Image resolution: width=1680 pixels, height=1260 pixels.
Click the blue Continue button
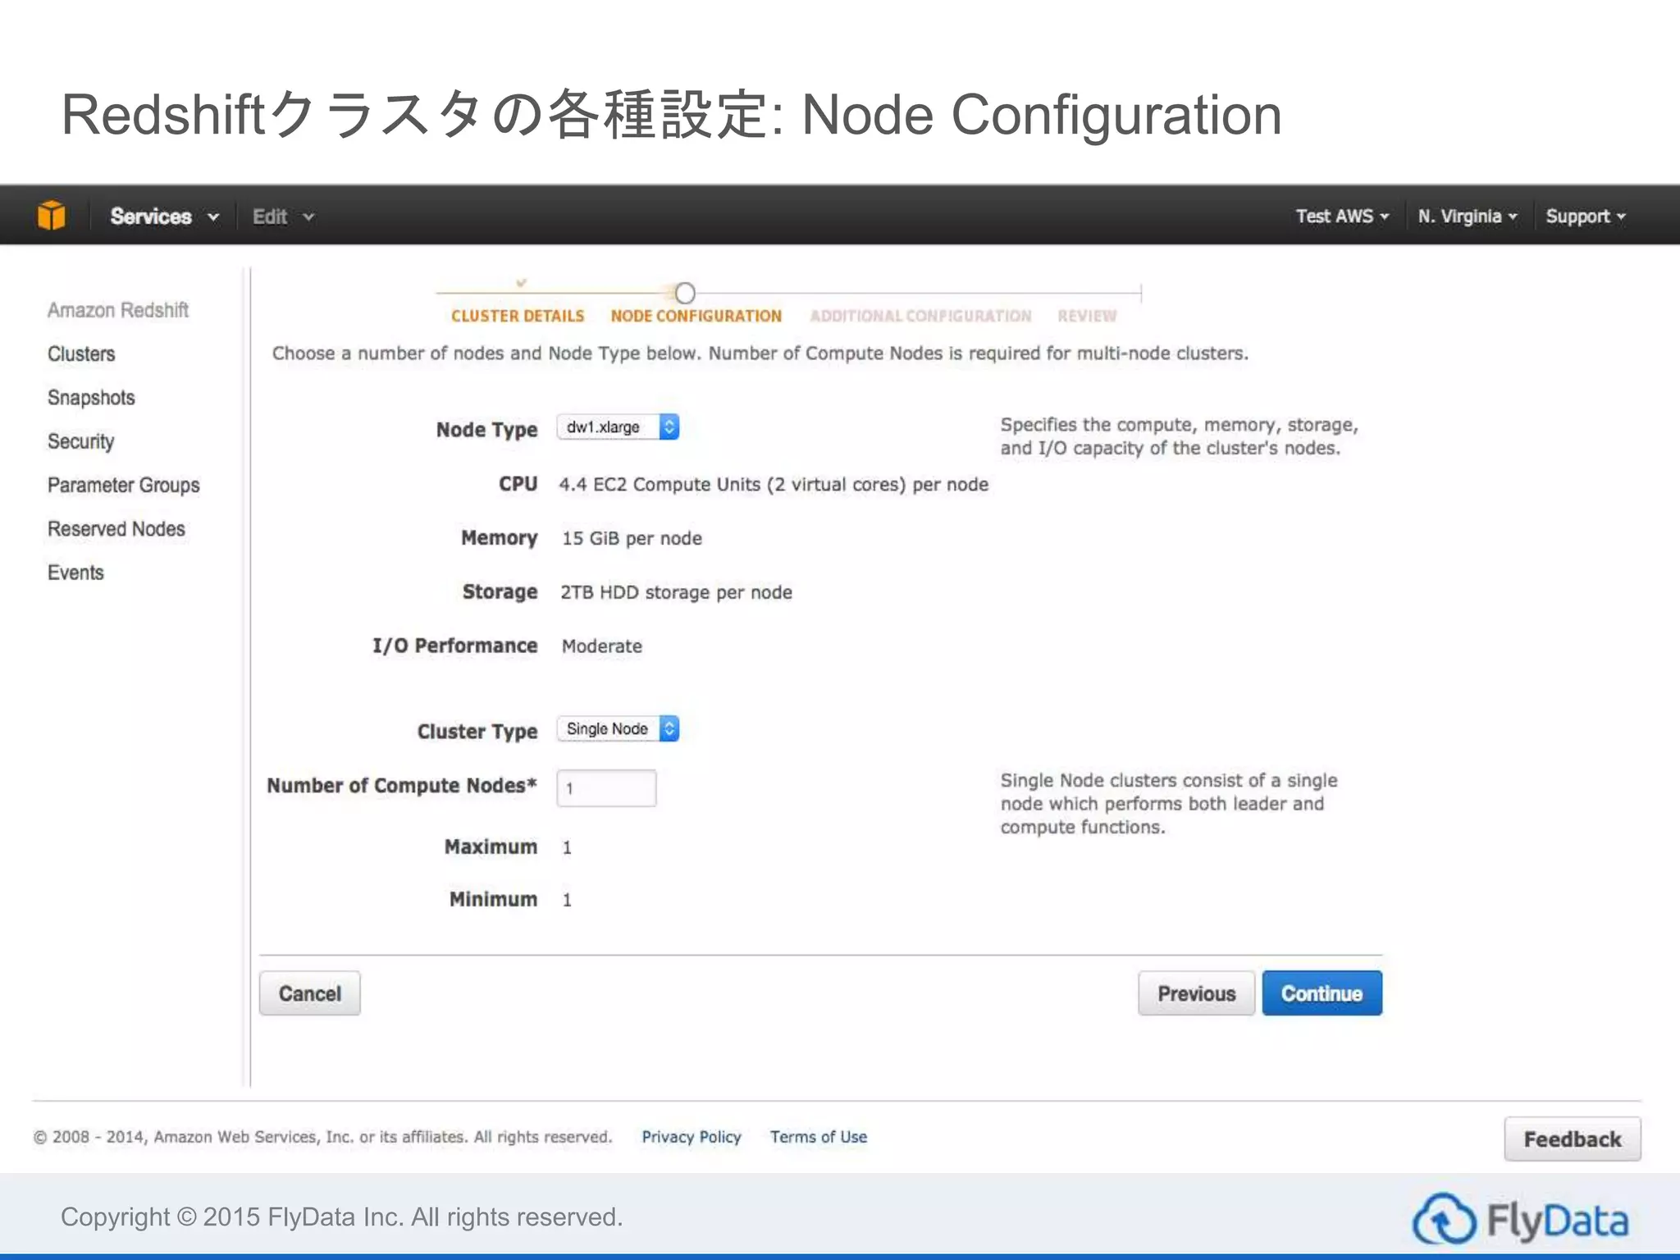tap(1322, 993)
